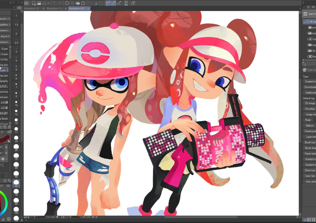Expand the Color pattern material folder

(x=308, y=39)
